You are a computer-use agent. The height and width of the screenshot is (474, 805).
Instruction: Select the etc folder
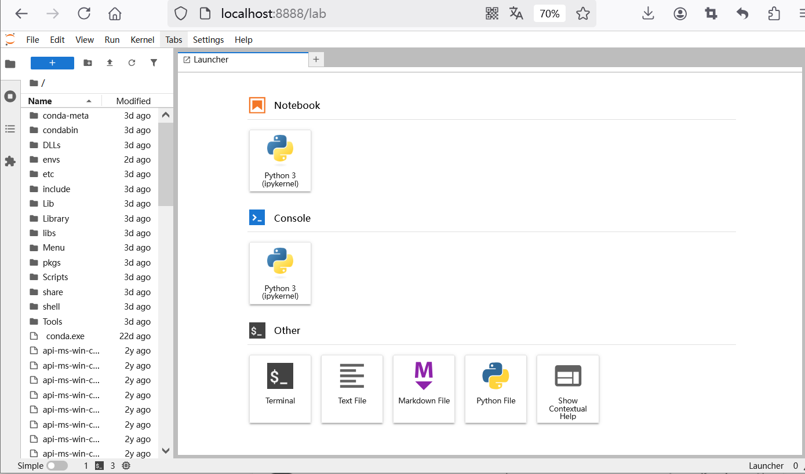pyautogui.click(x=90, y=174)
